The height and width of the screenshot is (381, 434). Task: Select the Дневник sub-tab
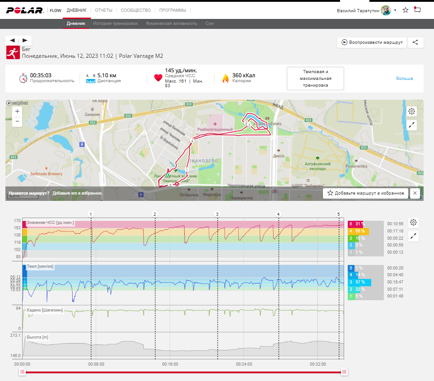76,23
